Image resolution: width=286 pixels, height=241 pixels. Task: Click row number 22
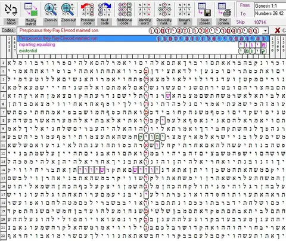[x=3, y=236]
